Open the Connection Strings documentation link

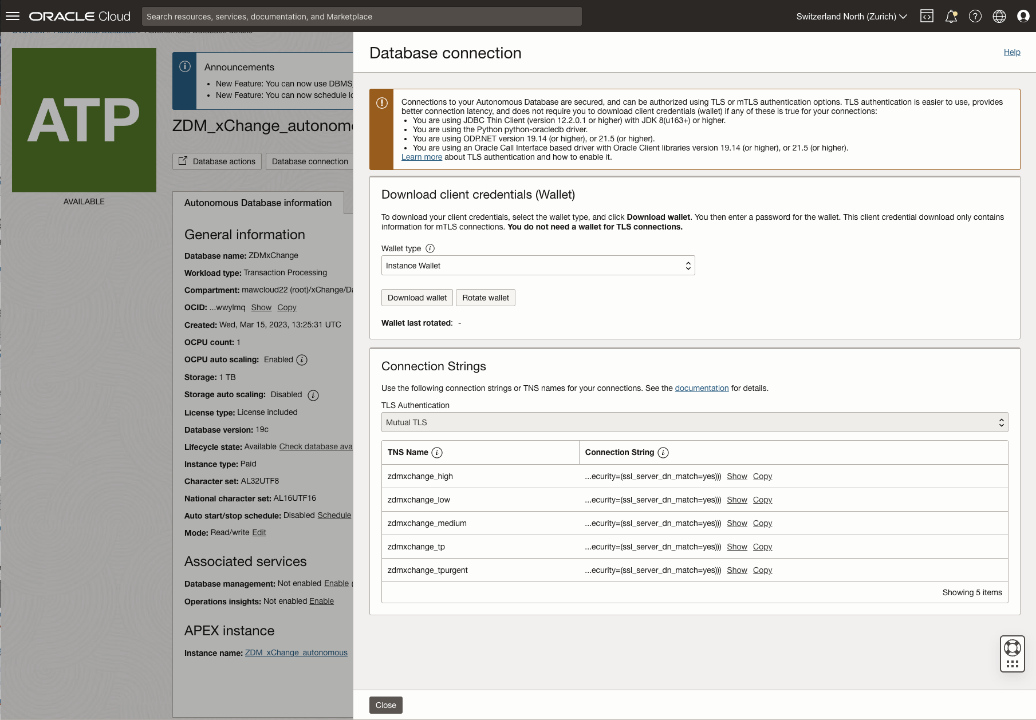(702, 388)
